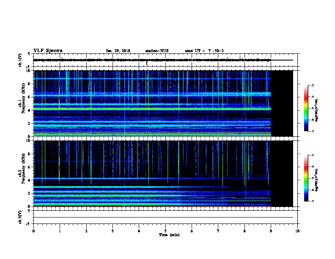Click time-axis tick label "7"

(x=218, y=231)
